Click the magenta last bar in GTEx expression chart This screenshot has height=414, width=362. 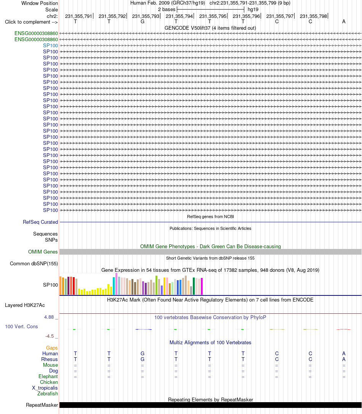click(x=202, y=286)
